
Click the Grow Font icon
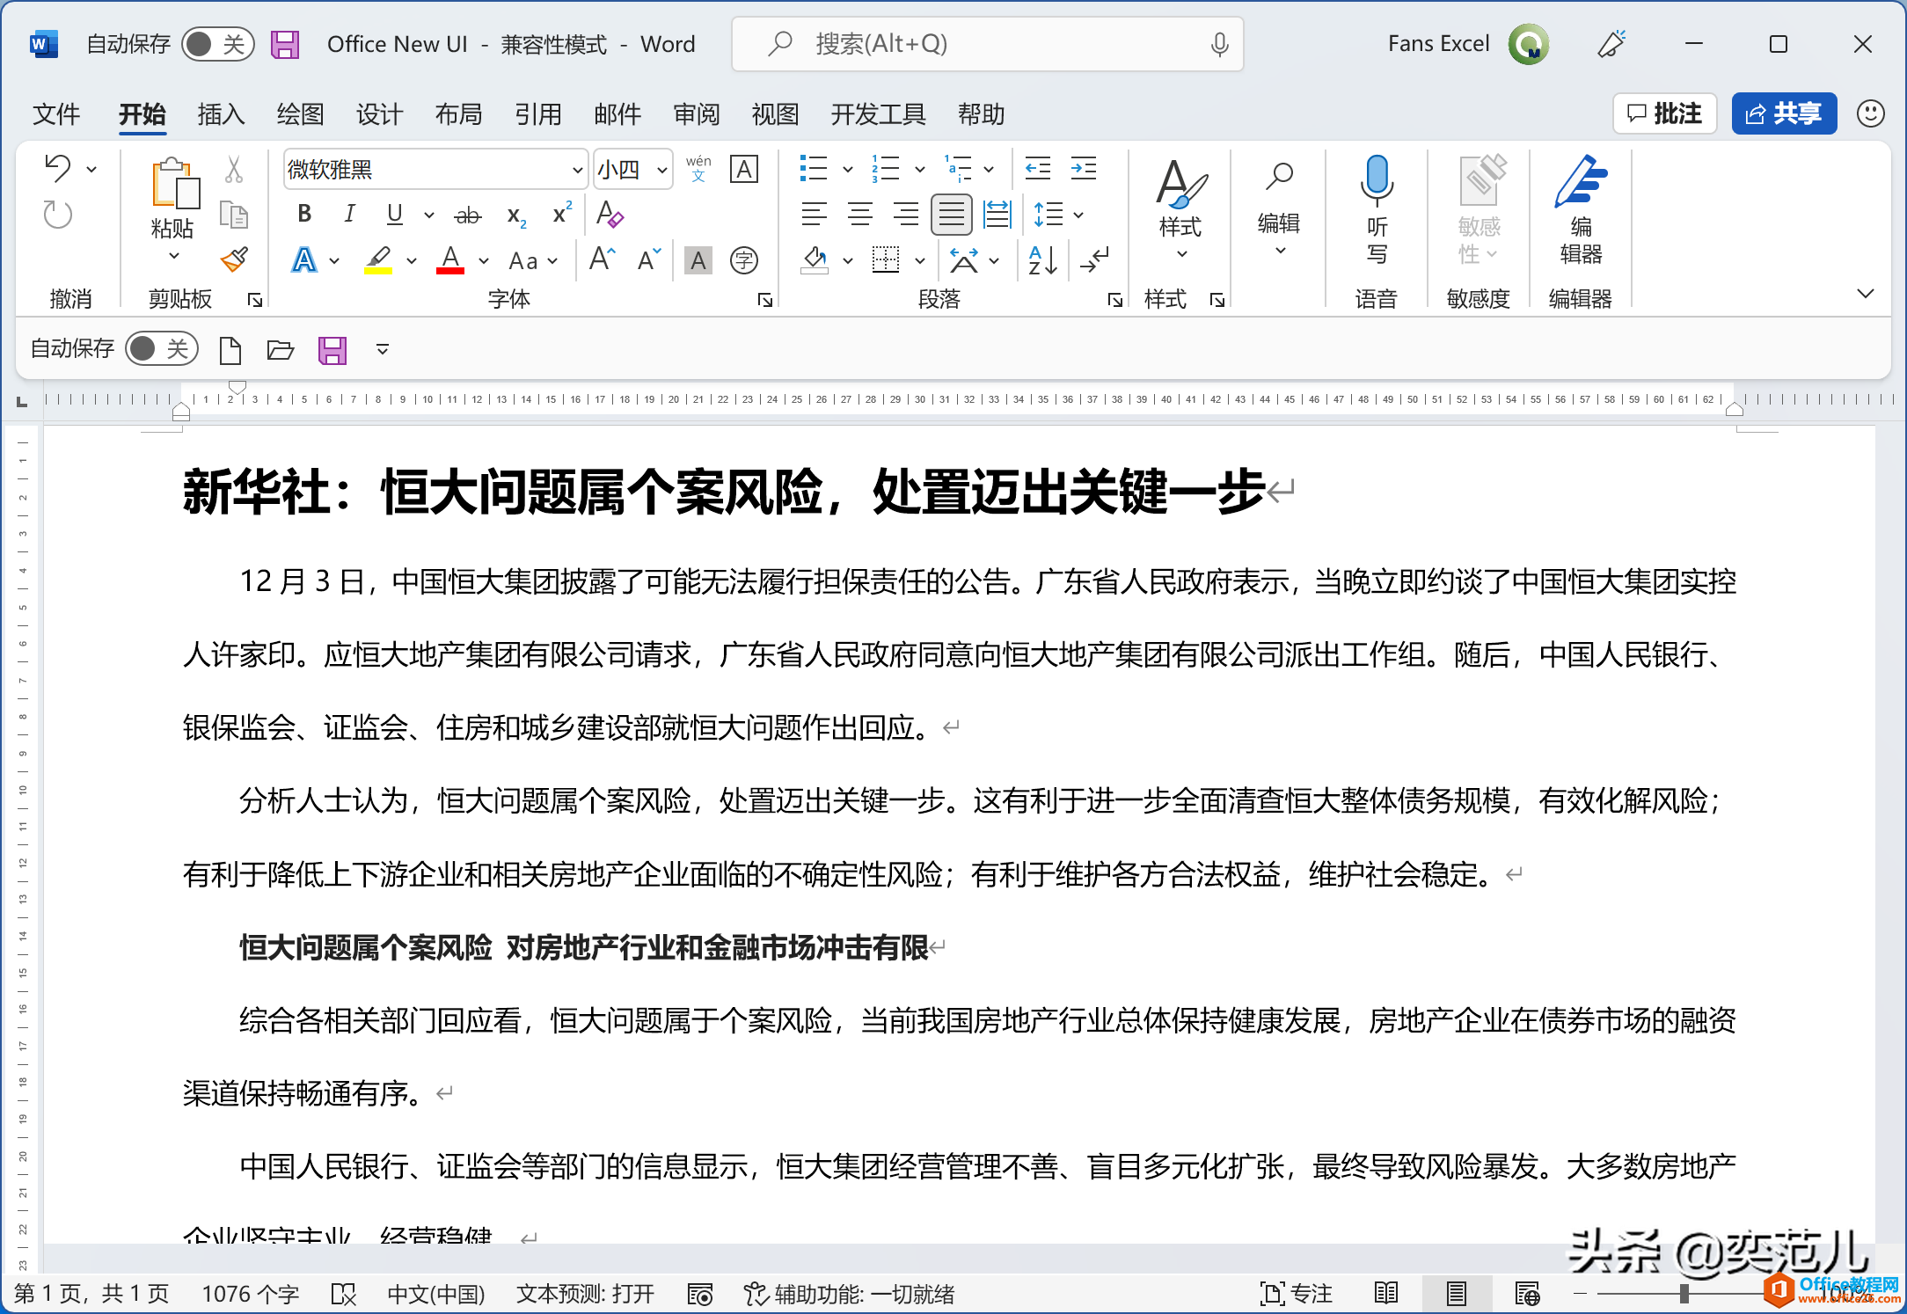point(603,259)
